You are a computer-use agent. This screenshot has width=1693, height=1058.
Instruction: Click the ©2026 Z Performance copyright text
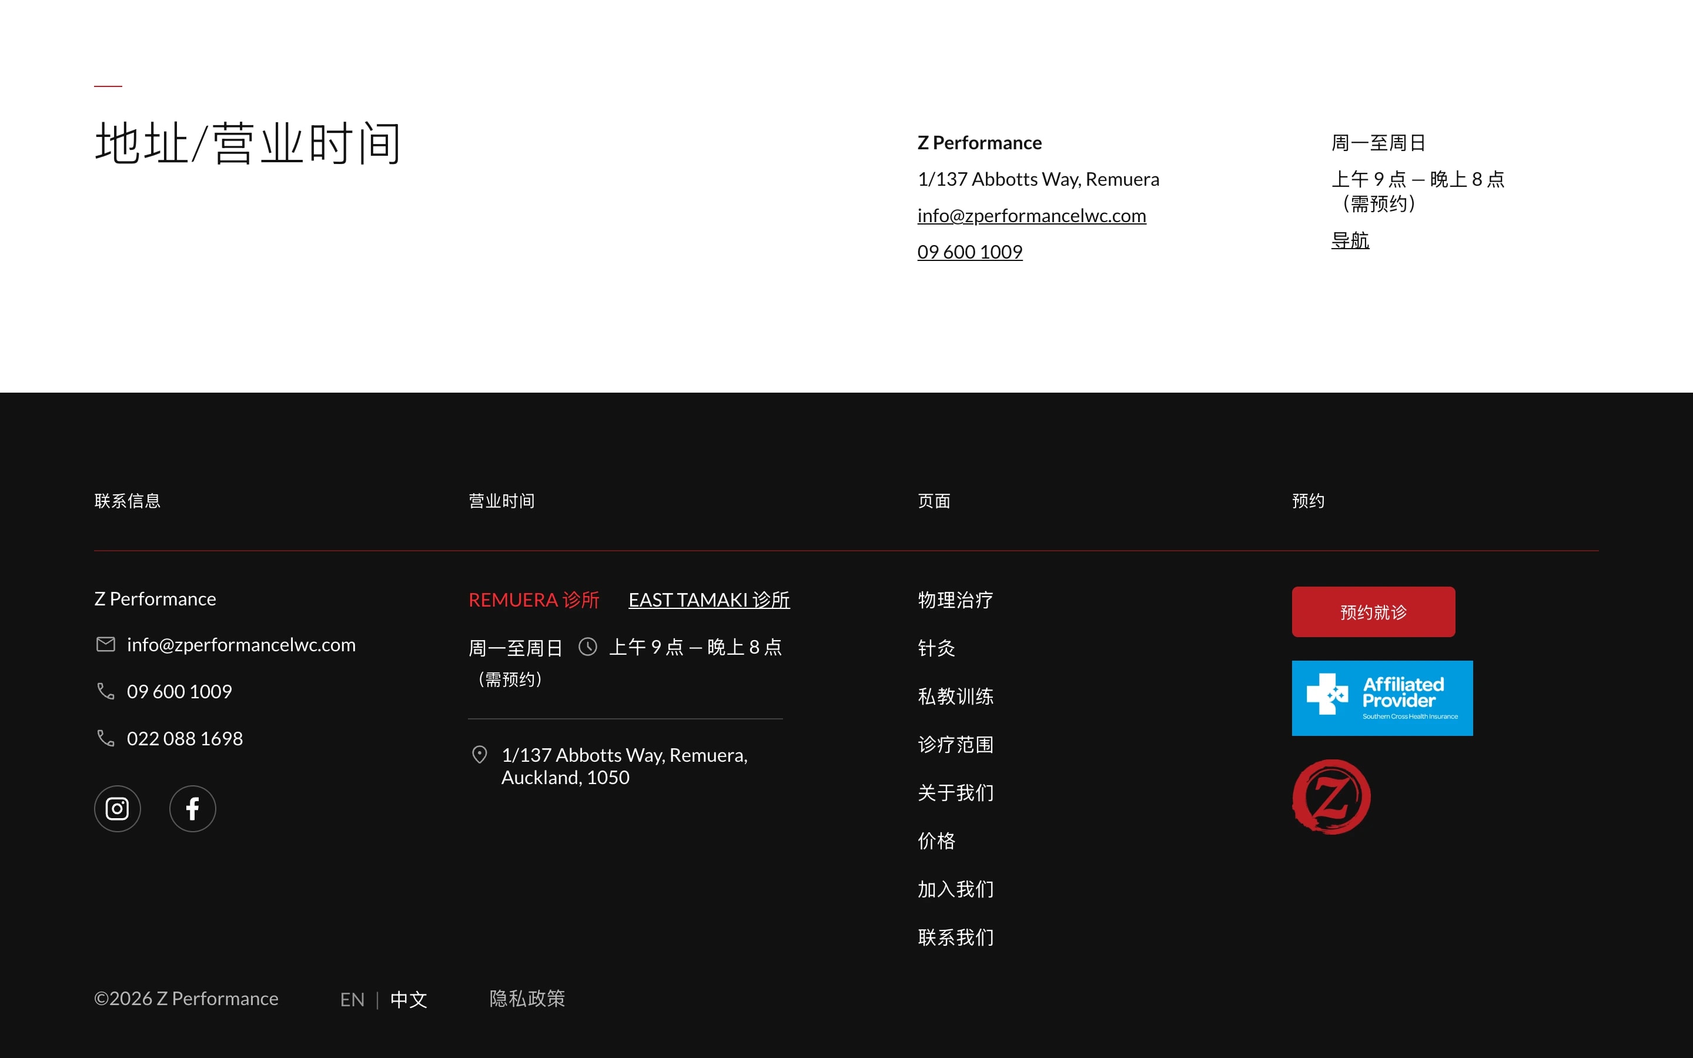tap(186, 999)
